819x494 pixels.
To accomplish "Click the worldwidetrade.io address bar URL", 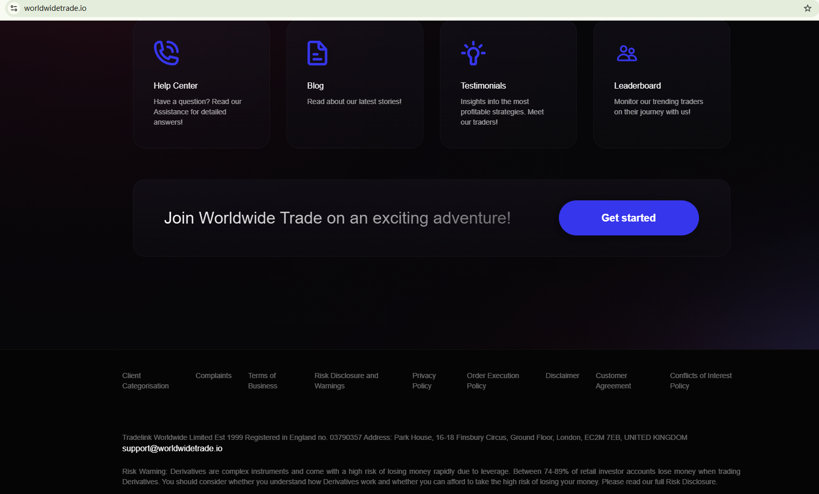I will point(55,8).
